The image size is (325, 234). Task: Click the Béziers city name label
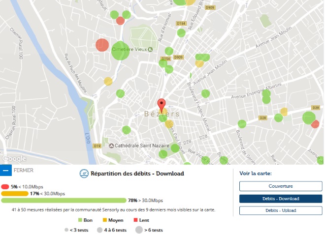click(x=162, y=114)
